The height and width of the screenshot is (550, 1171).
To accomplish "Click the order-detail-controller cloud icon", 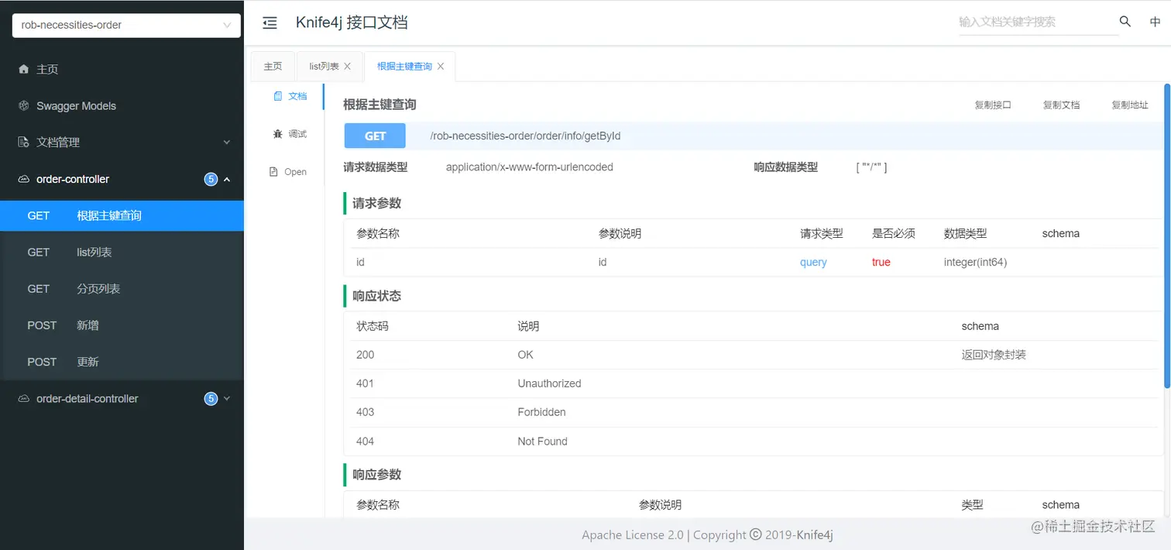I will 24,399.
